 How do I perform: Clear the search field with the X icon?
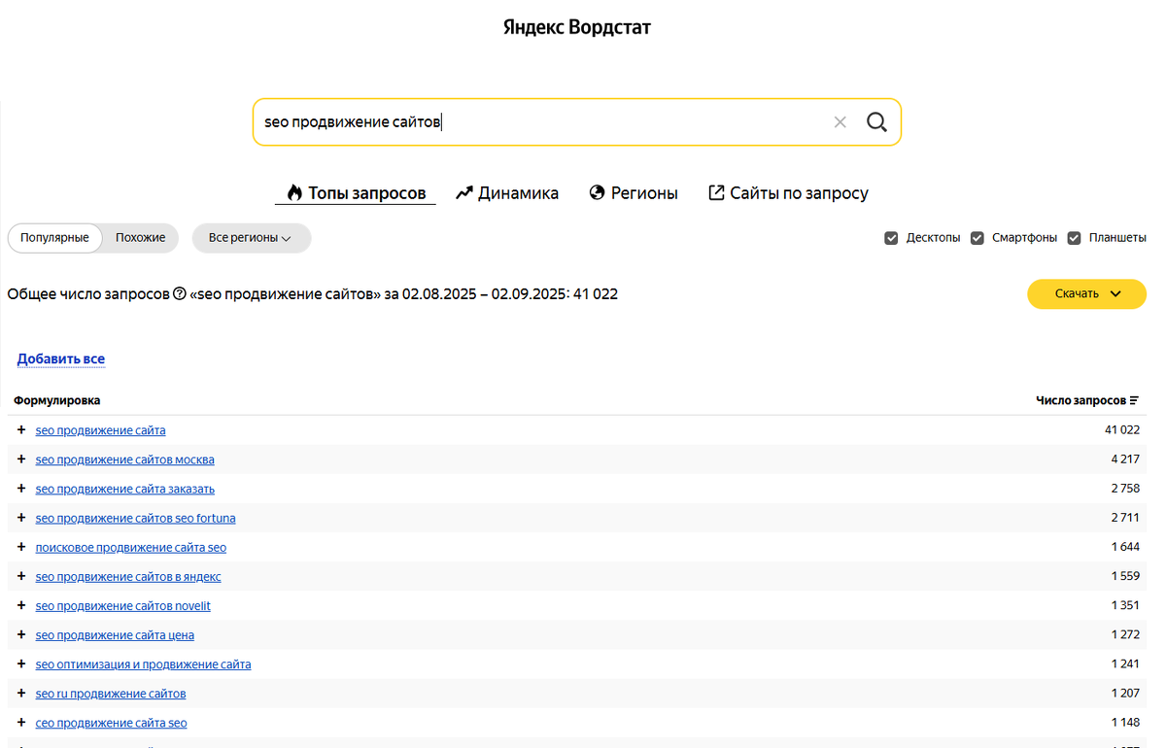(840, 122)
